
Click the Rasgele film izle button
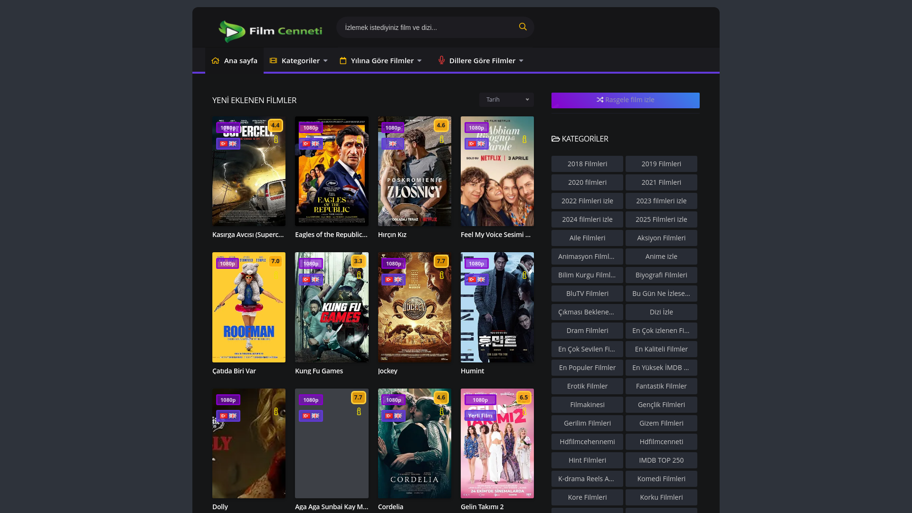tap(625, 100)
